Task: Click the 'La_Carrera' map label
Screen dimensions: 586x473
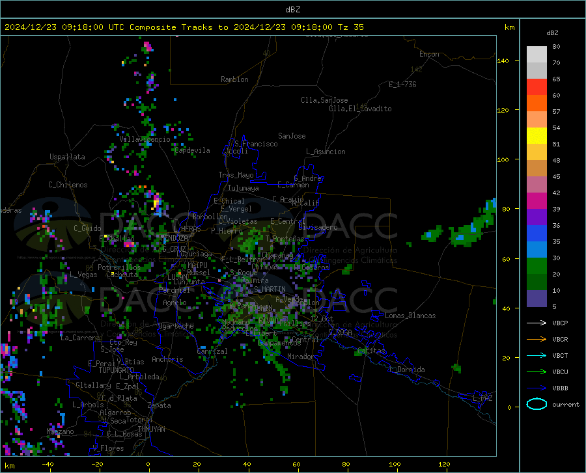Action: (x=80, y=338)
